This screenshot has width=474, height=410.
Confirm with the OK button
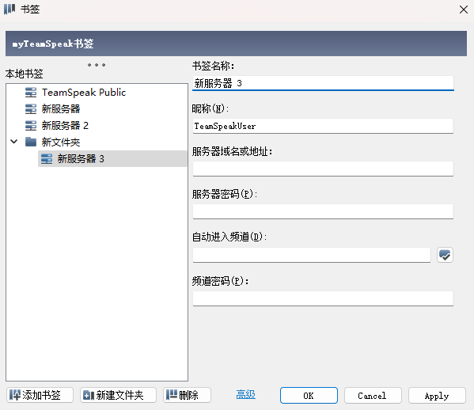(x=309, y=396)
